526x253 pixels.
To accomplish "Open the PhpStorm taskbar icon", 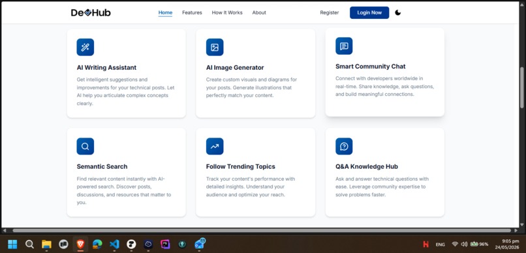I will coord(165,245).
